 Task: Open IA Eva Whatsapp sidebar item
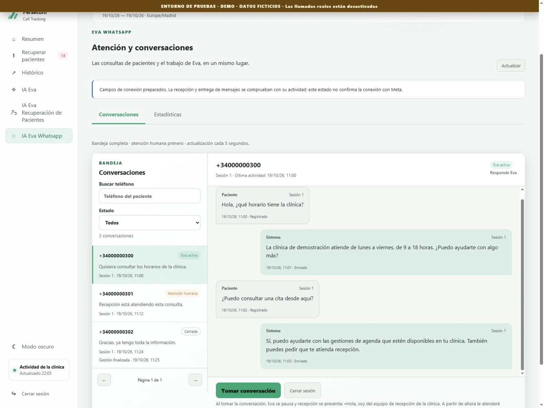pyautogui.click(x=39, y=136)
